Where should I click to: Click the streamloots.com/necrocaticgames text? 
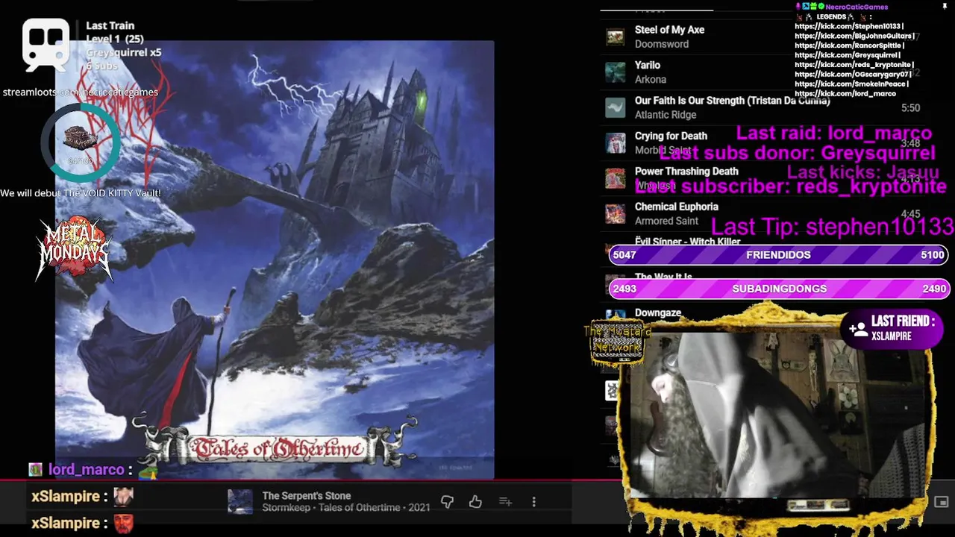point(80,92)
